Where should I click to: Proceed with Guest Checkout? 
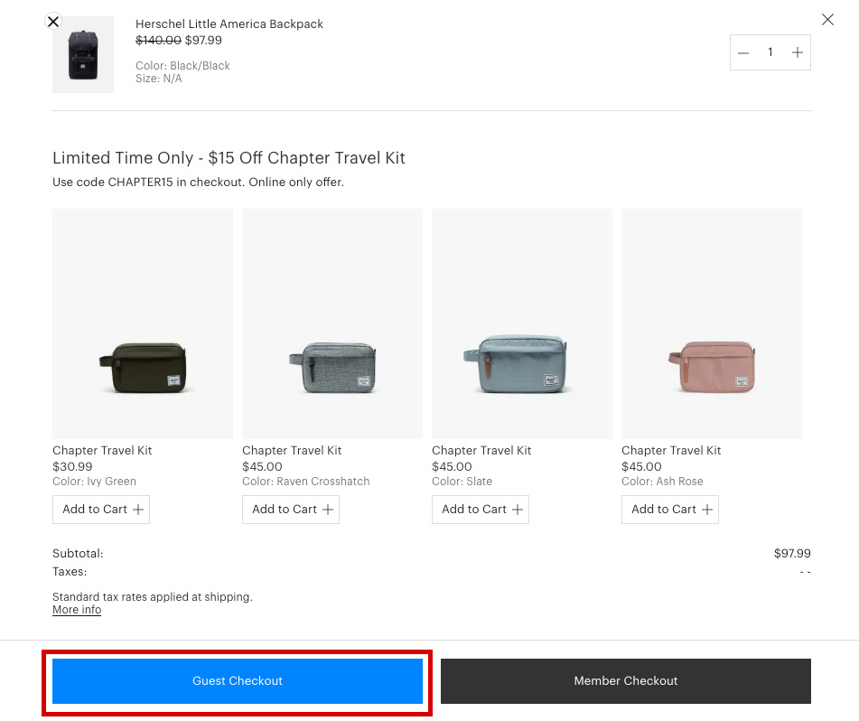pyautogui.click(x=238, y=681)
